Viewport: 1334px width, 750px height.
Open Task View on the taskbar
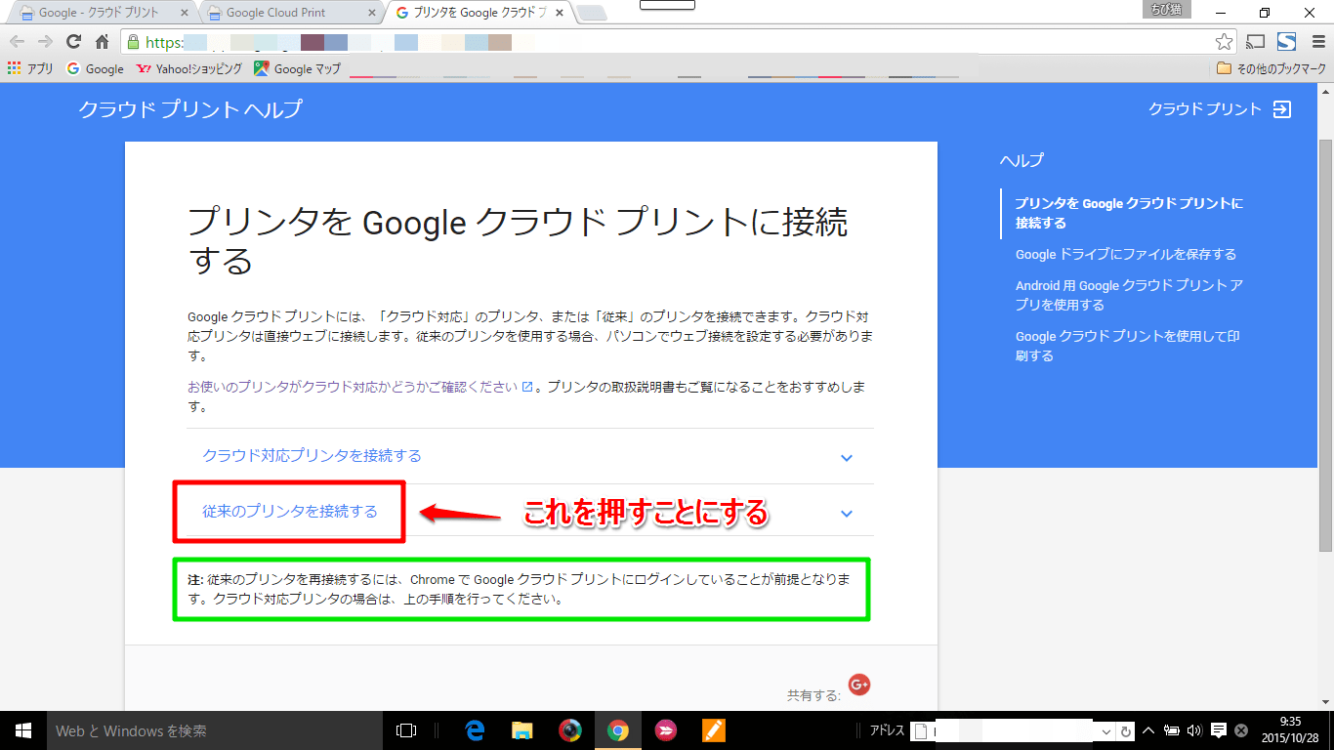pyautogui.click(x=406, y=730)
